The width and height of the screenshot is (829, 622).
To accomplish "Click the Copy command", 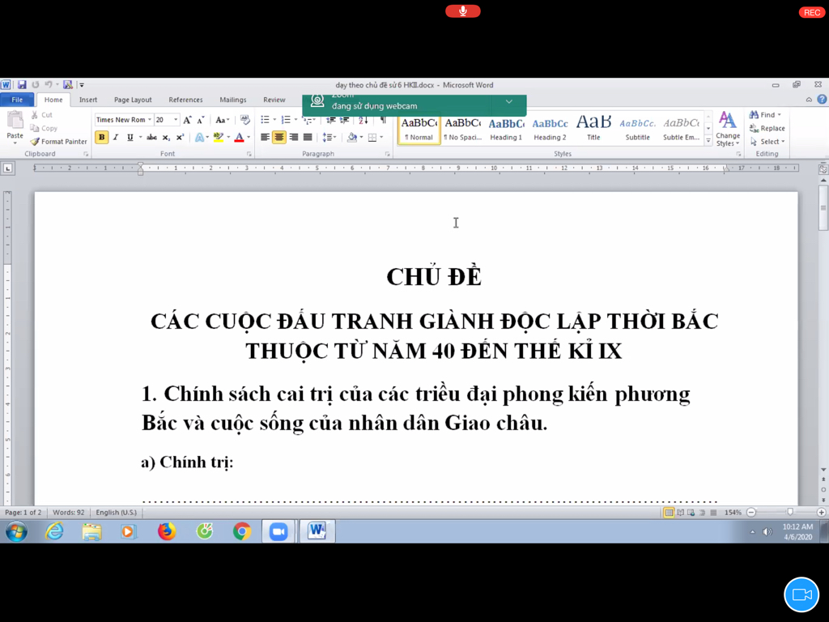I will (44, 128).
